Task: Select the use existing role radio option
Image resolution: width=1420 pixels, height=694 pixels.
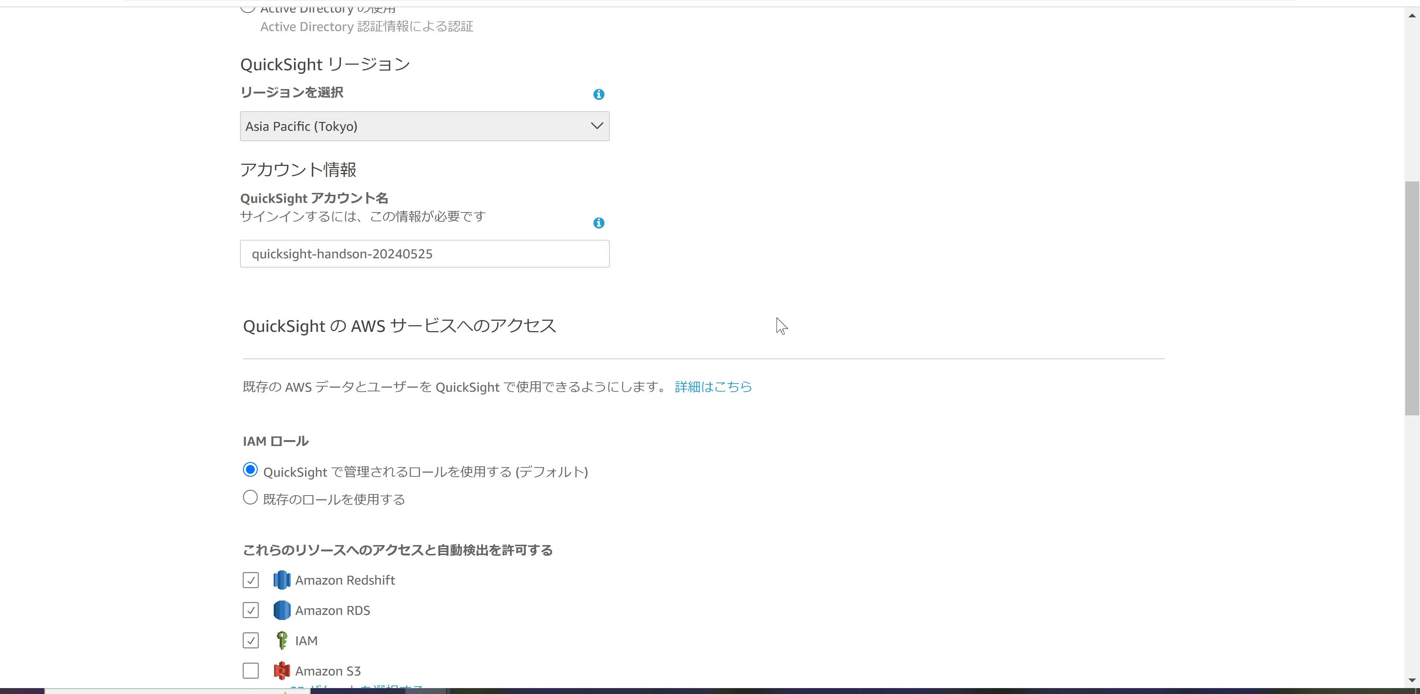Action: pos(250,498)
